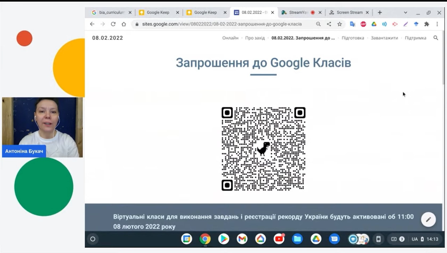The height and width of the screenshot is (253, 447).
Task: Launch the Files app from the shelf
Action: tap(297, 239)
